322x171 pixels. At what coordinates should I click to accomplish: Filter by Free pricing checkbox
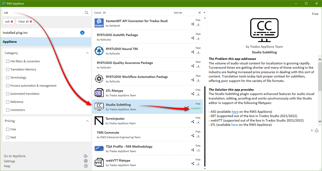click(x=8, y=129)
